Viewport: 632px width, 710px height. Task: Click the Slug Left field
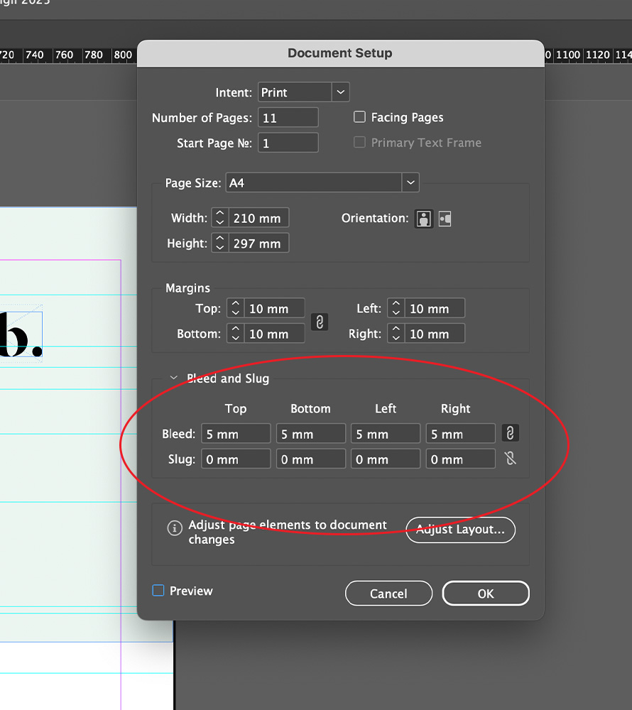pyautogui.click(x=386, y=459)
